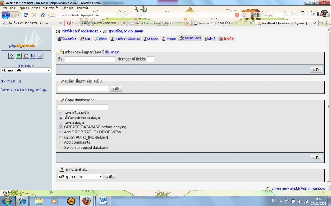Viewport: 331px width, 206px height.
Task: Open Windows Start menu orb
Action: [7, 201]
